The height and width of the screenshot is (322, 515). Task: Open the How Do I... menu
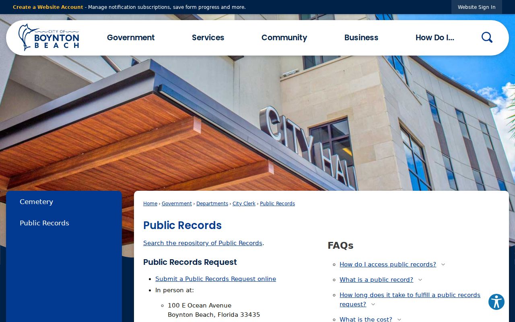tap(435, 37)
